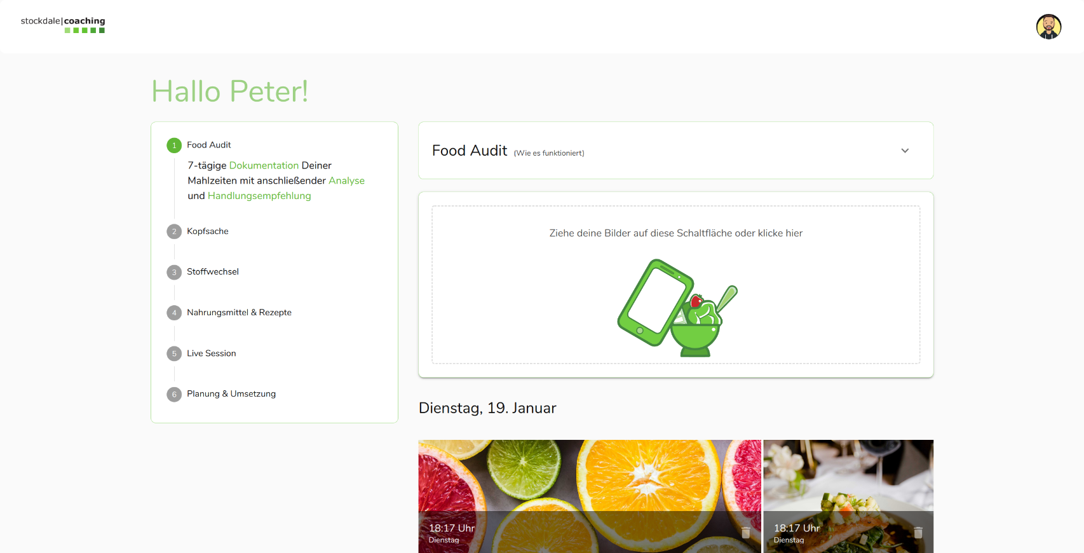Click the stockdale coaching logo
The image size is (1084, 553).
pyautogui.click(x=63, y=25)
